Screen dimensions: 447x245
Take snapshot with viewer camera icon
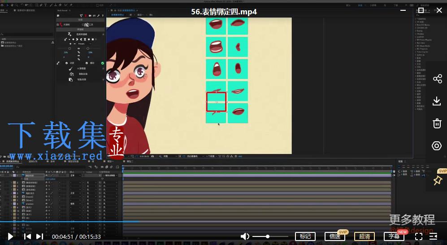click(152, 156)
